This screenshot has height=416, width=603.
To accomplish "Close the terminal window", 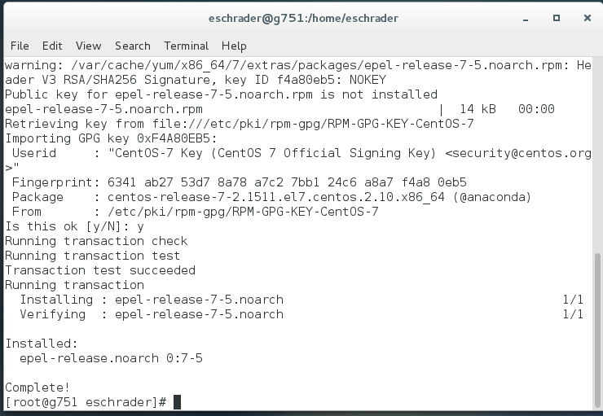I will click(x=588, y=18).
